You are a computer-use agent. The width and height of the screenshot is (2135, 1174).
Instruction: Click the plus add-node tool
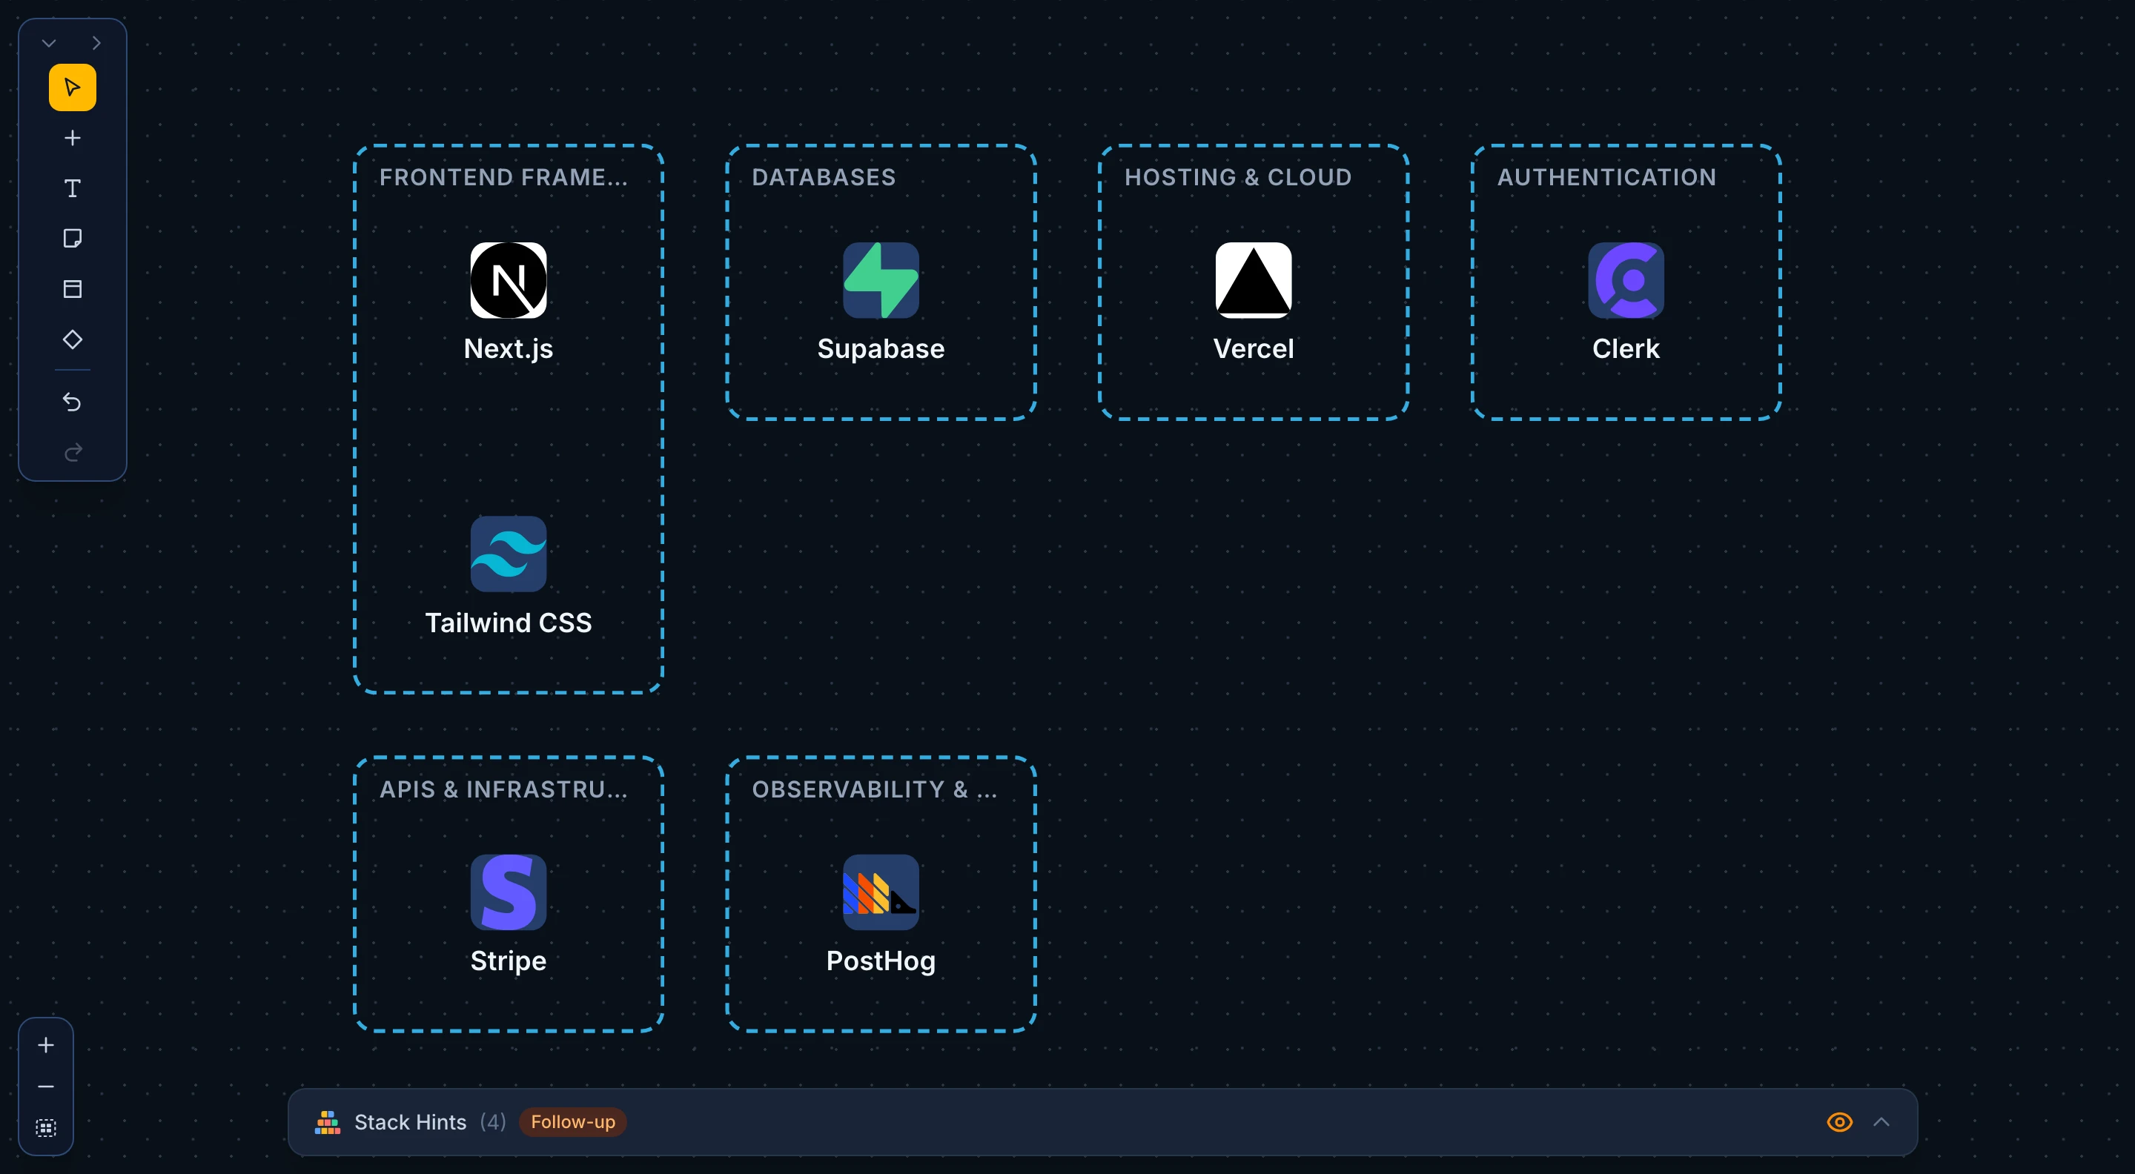(x=72, y=139)
